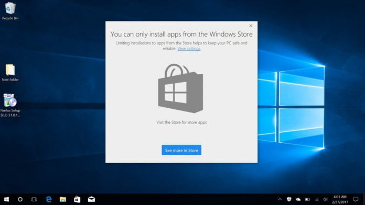Open the Action Center notifications
Image resolution: width=365 pixels, height=205 pixels.
click(356, 199)
